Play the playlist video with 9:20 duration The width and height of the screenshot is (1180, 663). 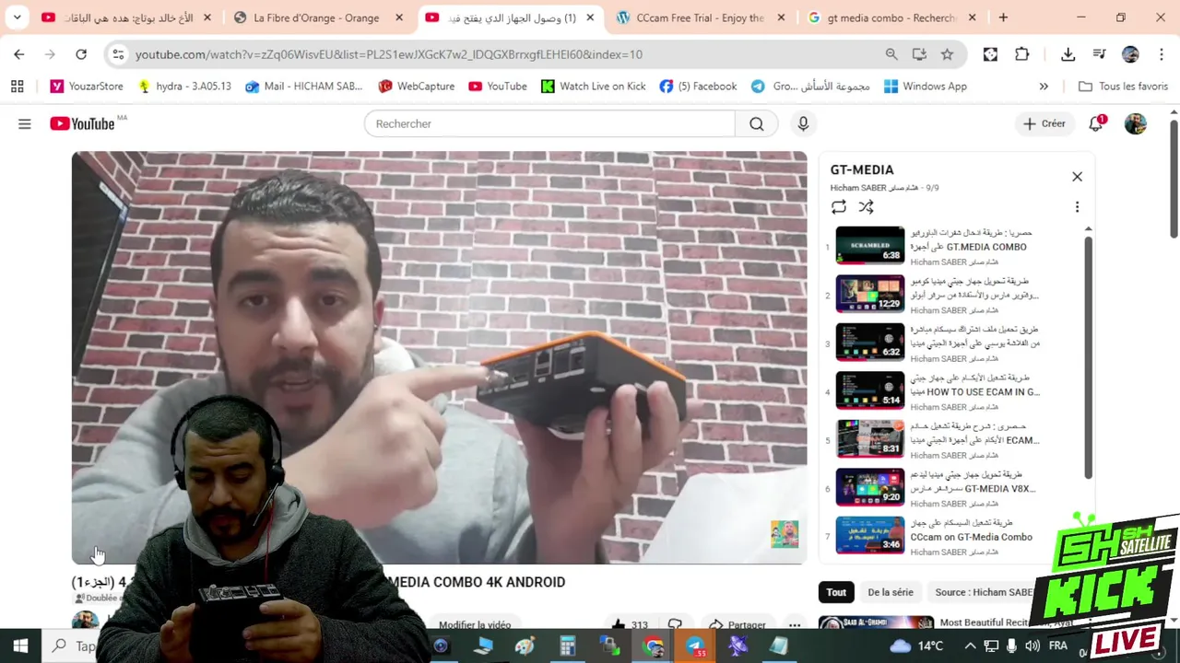point(870,487)
